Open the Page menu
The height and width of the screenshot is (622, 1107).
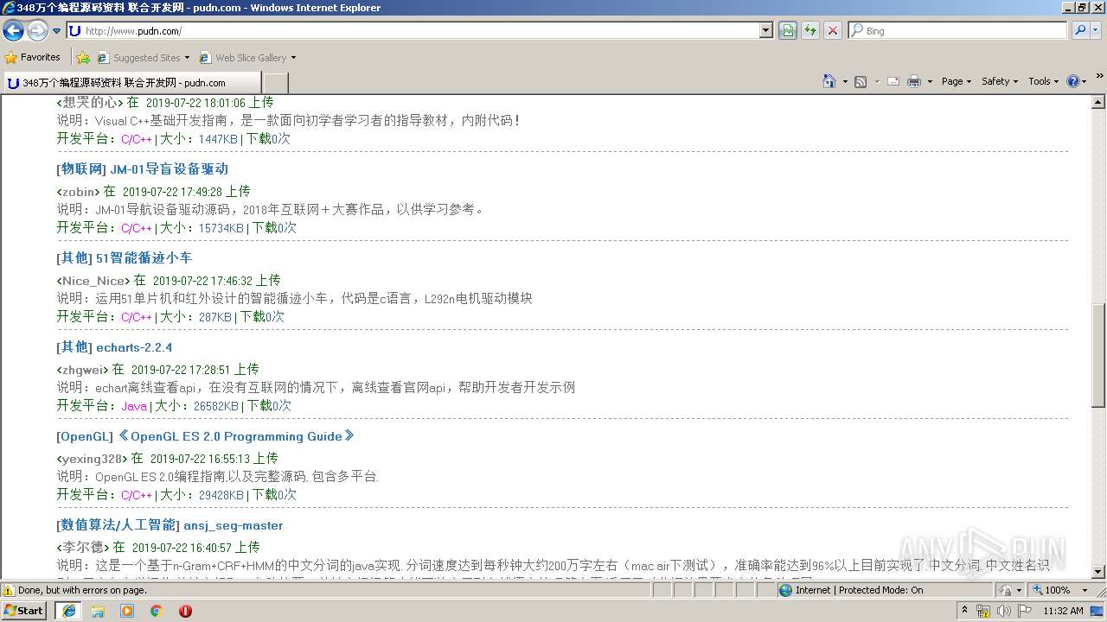coord(956,81)
